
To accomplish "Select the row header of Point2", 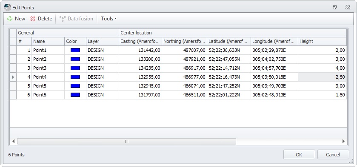I will pyautogui.click(x=13, y=59).
